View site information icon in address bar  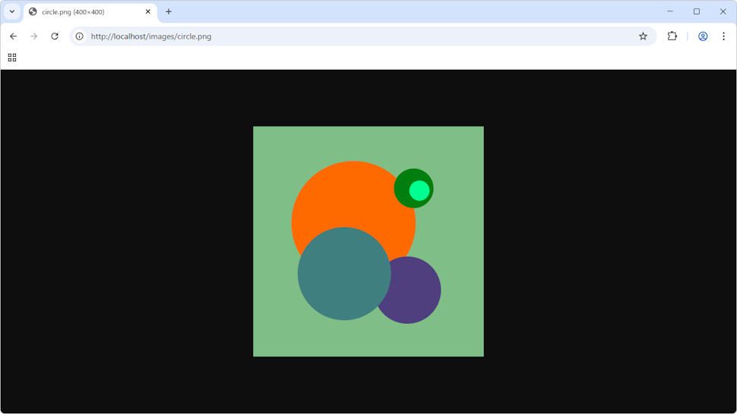79,36
